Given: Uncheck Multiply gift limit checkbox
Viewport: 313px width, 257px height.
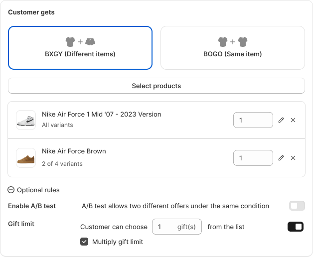Looking at the screenshot, I should tap(84, 242).
